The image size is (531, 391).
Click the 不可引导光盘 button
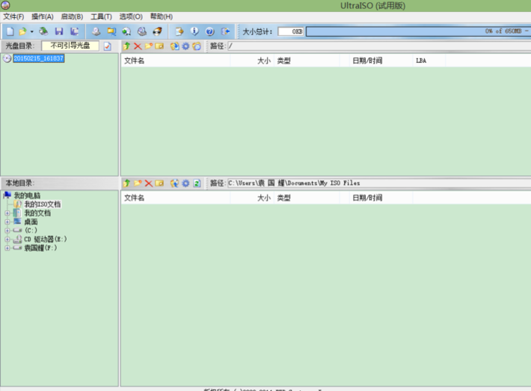pos(70,46)
